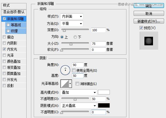Check 消除锯齿 option
The image size is (166, 118).
click(x=77, y=84)
